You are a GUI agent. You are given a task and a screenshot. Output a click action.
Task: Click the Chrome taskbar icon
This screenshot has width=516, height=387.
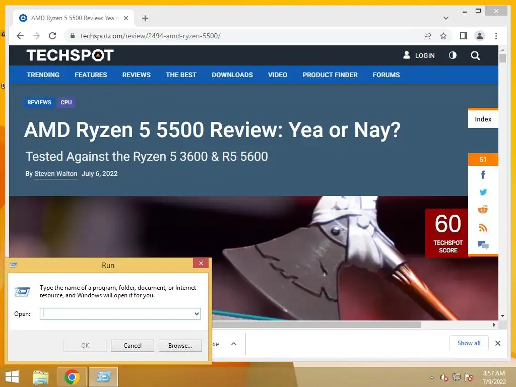coord(72,377)
